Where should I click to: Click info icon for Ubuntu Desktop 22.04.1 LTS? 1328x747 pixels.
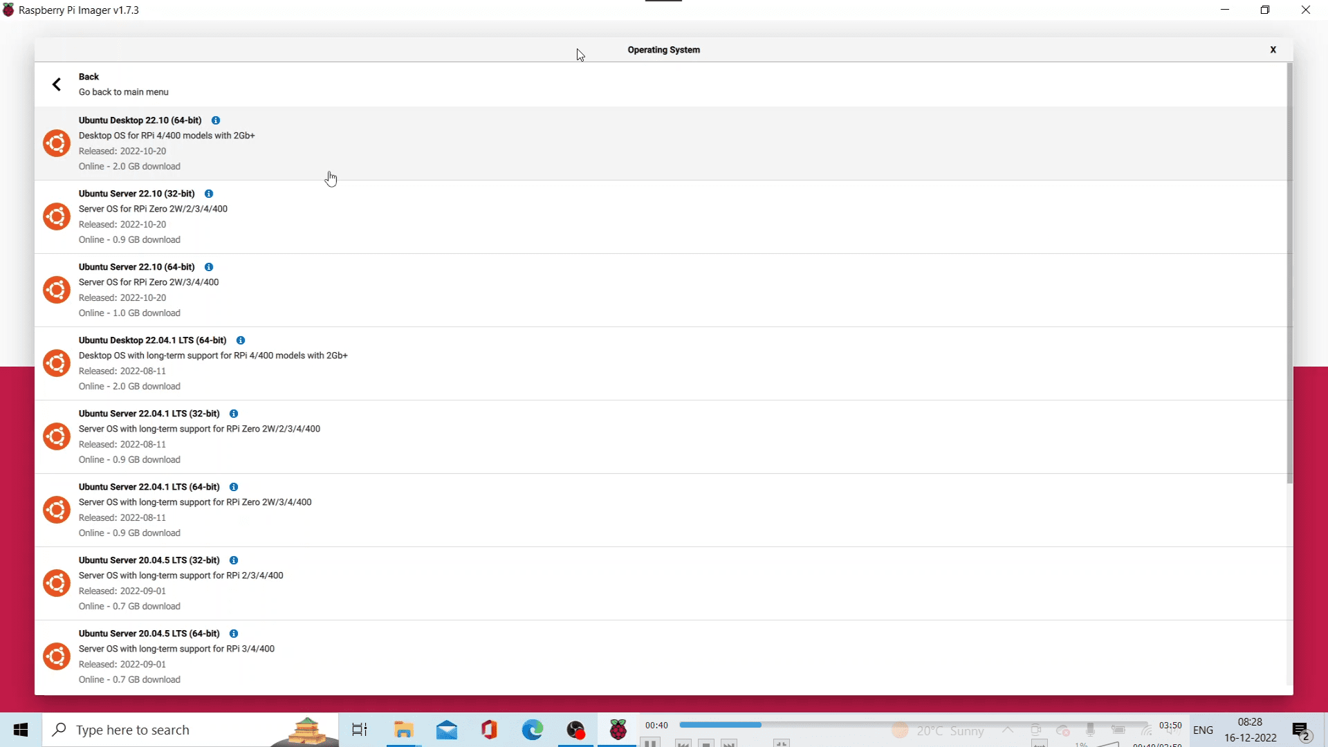click(x=241, y=340)
